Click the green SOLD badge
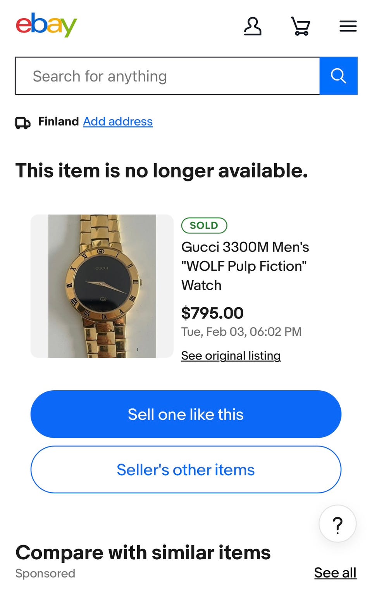Image resolution: width=372 pixels, height=593 pixels. tap(204, 226)
